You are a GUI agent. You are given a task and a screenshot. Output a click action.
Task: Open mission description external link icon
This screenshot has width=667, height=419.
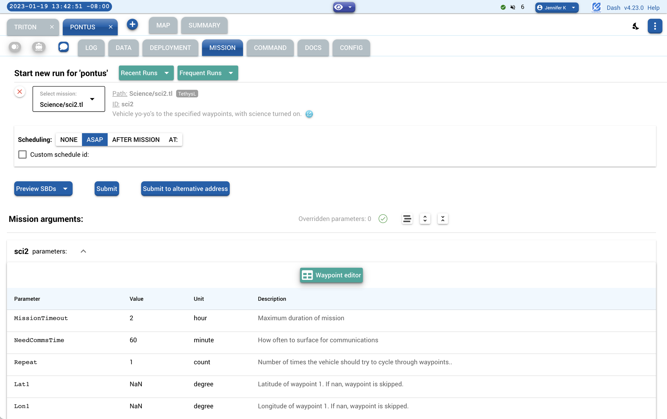(x=309, y=114)
